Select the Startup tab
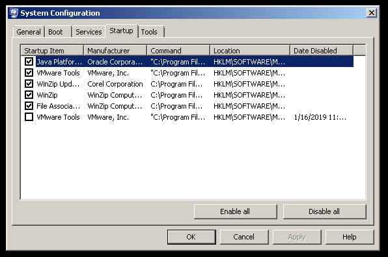Screen dimensions: 388x257 (x=121, y=31)
